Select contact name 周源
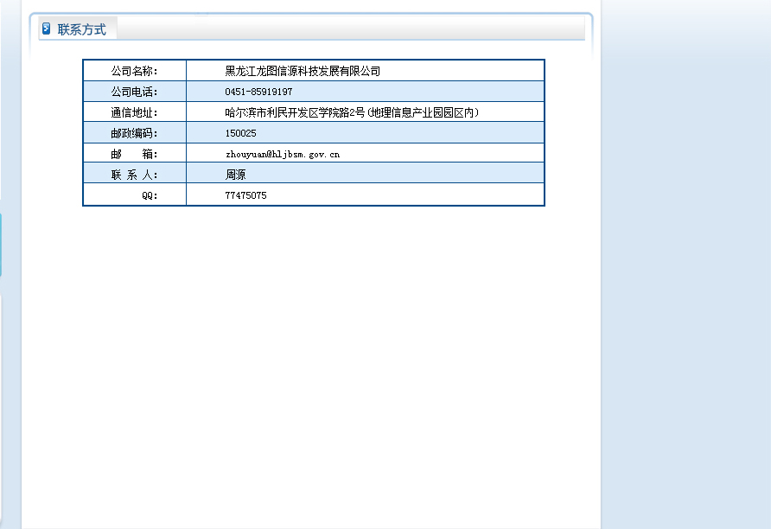The width and height of the screenshot is (771, 529). click(x=235, y=175)
